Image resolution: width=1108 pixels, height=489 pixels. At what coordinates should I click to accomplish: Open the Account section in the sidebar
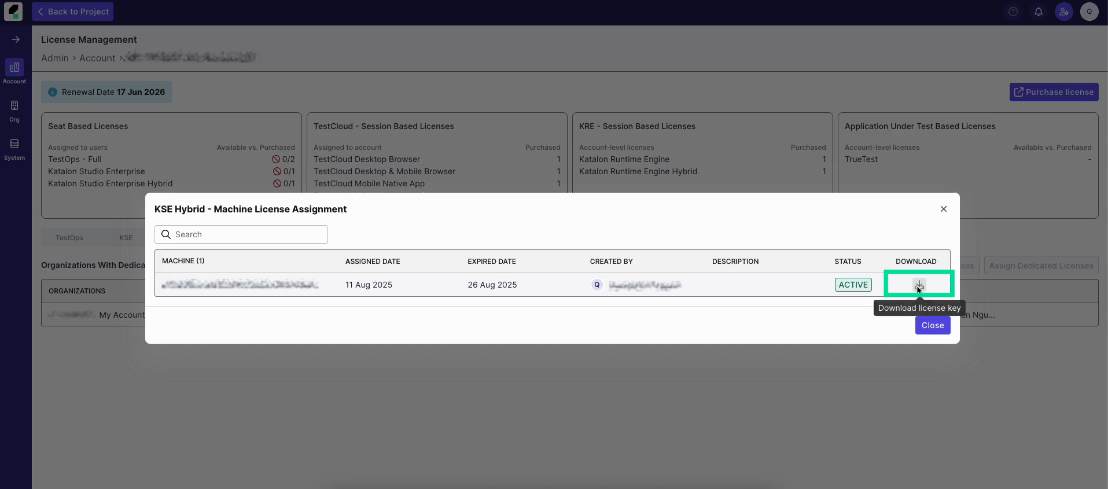14,72
